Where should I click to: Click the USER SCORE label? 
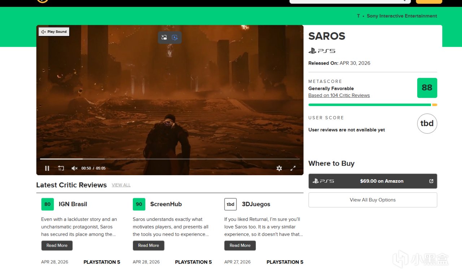[326, 118]
